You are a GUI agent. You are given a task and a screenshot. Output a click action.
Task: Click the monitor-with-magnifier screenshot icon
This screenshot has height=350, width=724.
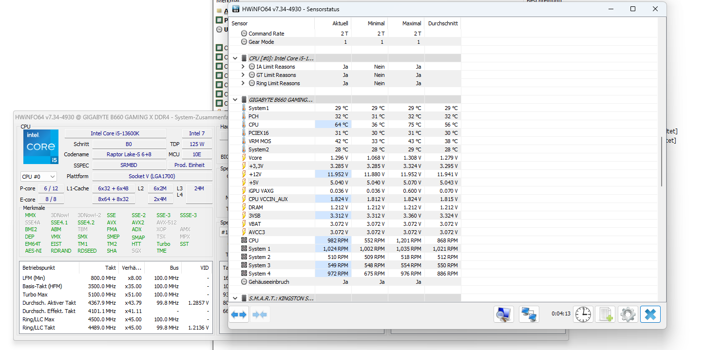click(503, 314)
